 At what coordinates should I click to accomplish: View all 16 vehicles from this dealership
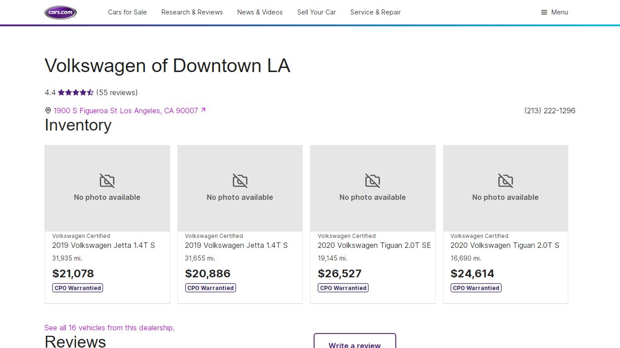click(109, 328)
